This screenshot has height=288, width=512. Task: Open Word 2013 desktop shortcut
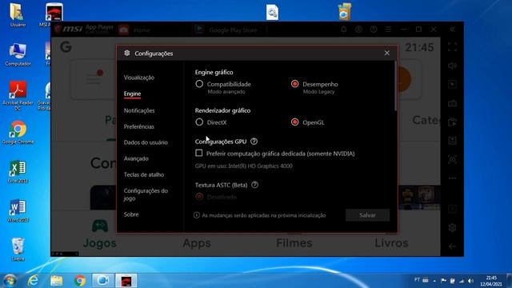click(18, 210)
